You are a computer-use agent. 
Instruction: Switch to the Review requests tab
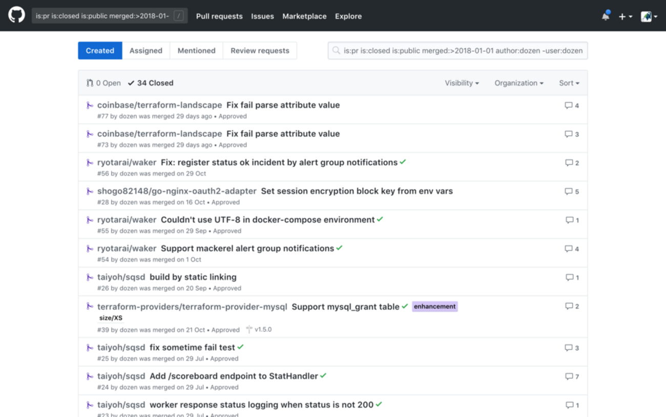pyautogui.click(x=260, y=51)
